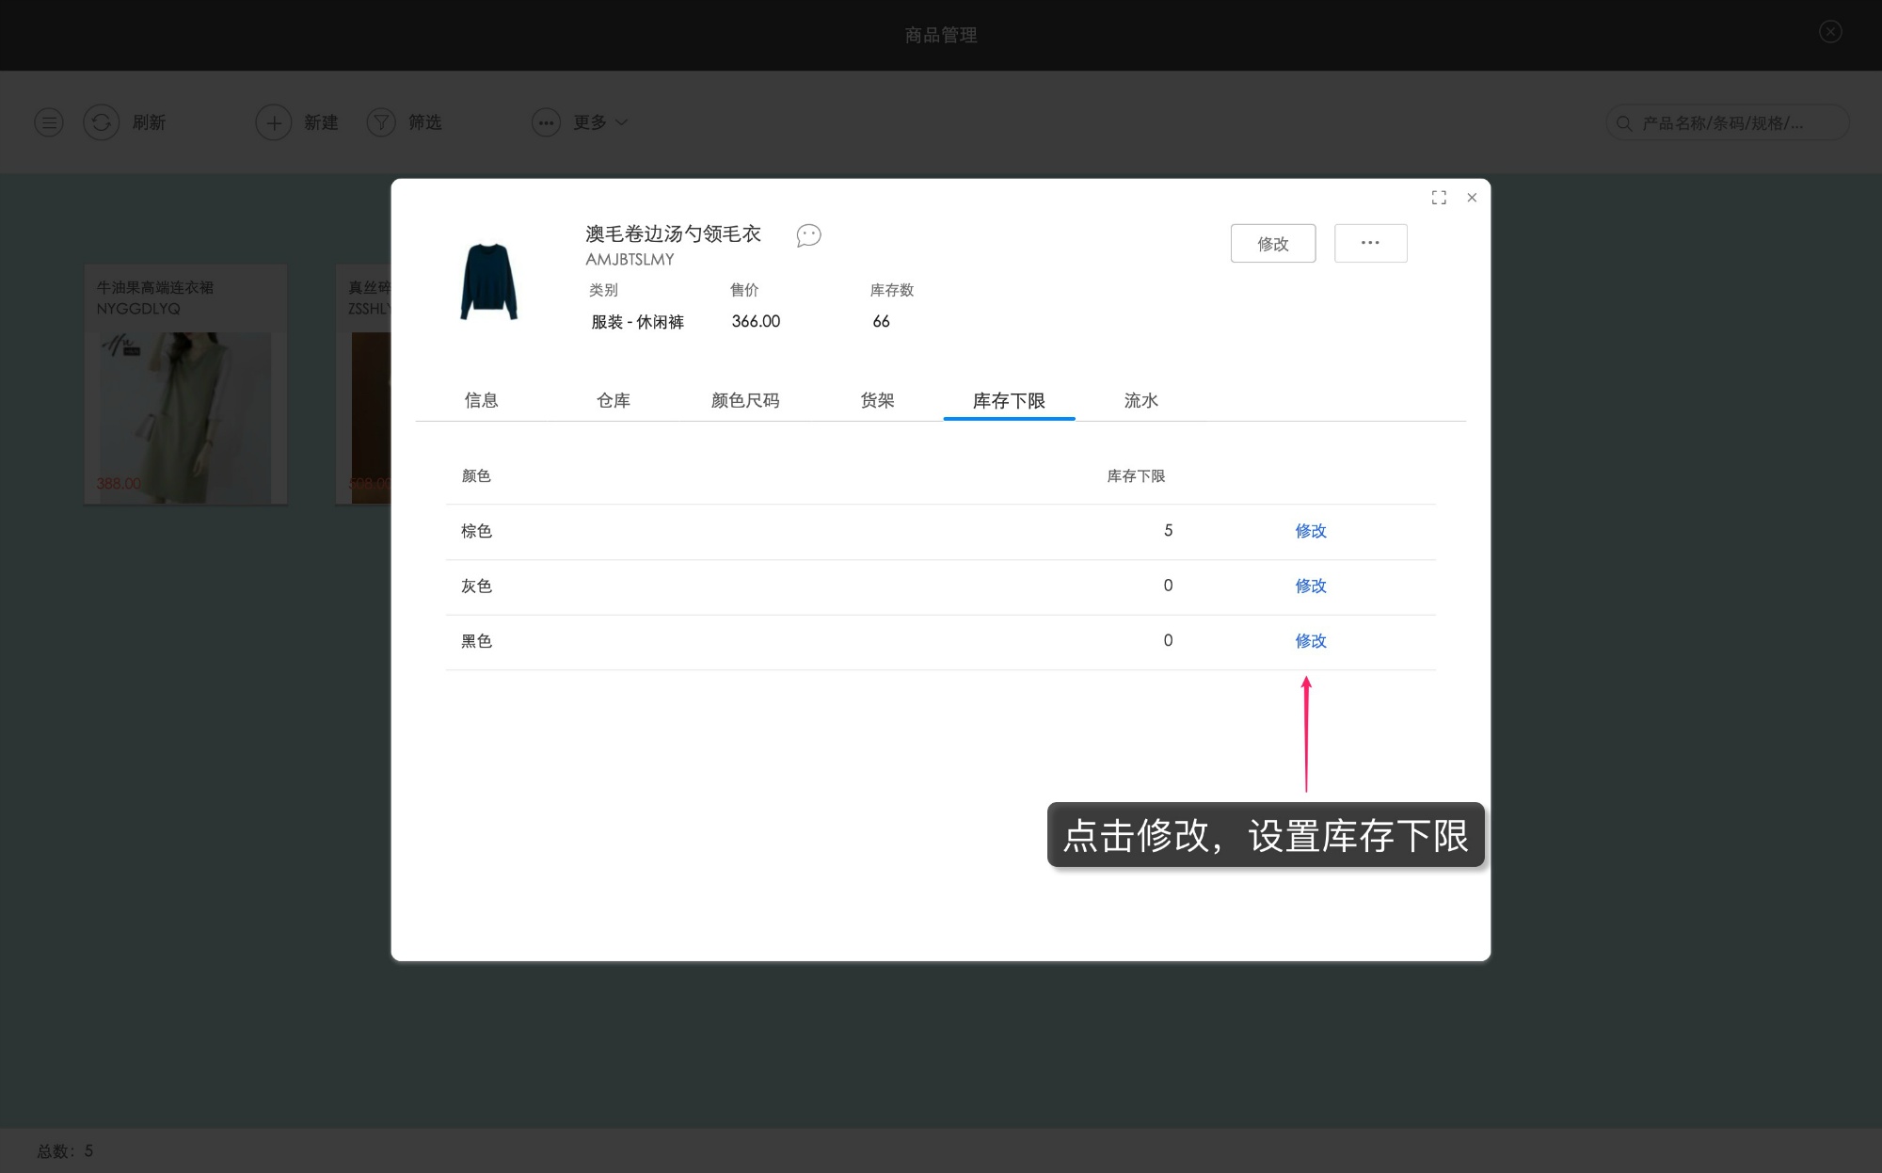Click the search magnifier icon
This screenshot has width=1882, height=1173.
coord(1624,123)
